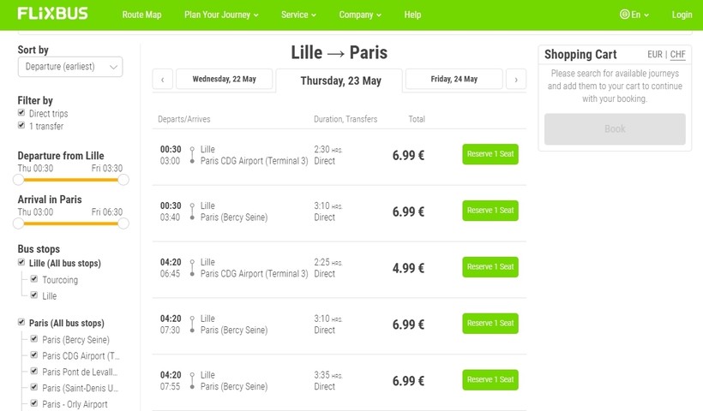This screenshot has height=411, width=703.
Task: Switch cart currency to CHF
Action: [x=677, y=55]
